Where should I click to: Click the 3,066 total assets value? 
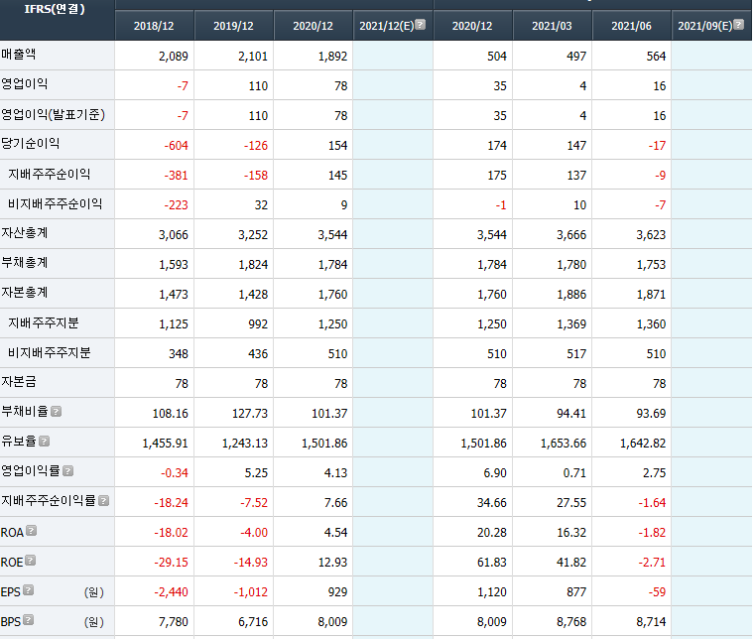173,235
